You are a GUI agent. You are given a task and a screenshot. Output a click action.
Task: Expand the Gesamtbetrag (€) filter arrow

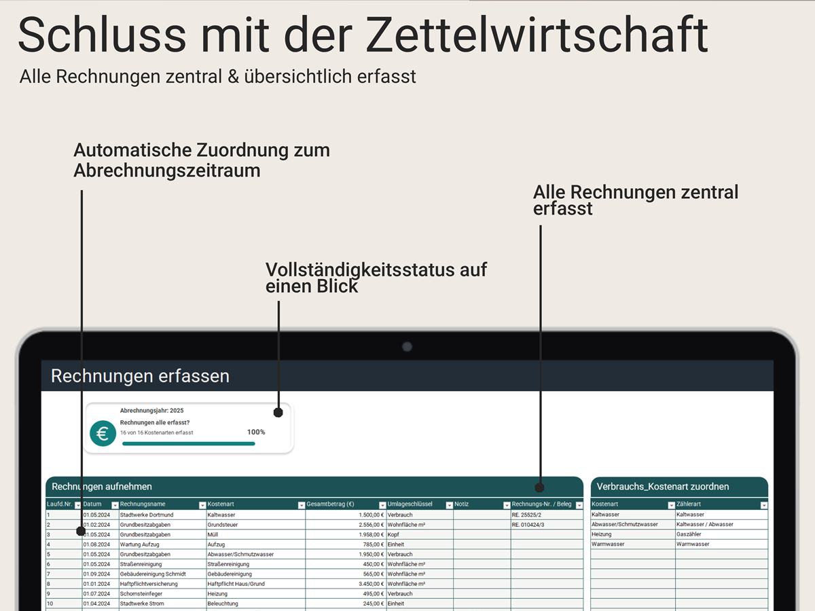(x=382, y=505)
